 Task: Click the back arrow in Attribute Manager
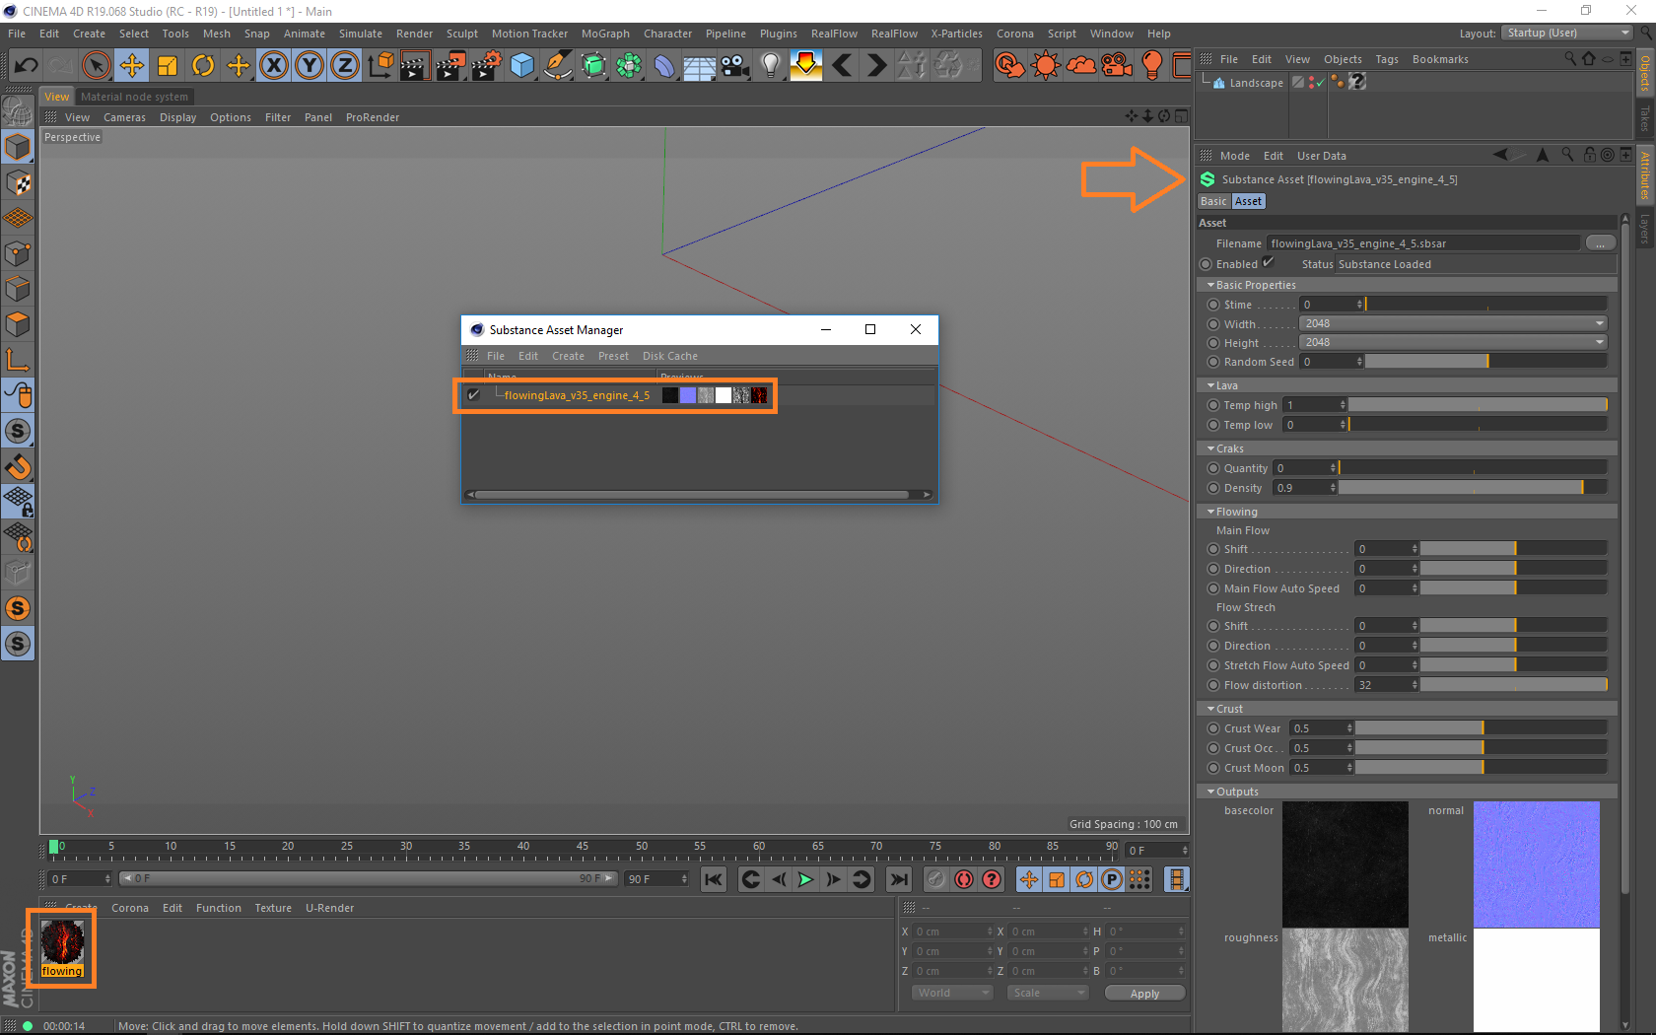point(1500,155)
